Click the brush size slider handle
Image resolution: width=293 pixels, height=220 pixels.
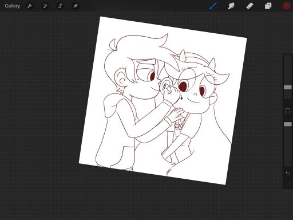288,87
